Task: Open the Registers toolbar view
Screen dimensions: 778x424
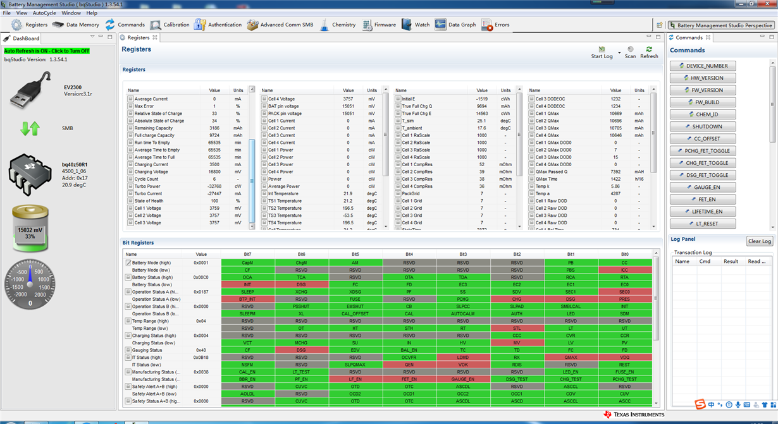Action: coord(30,25)
